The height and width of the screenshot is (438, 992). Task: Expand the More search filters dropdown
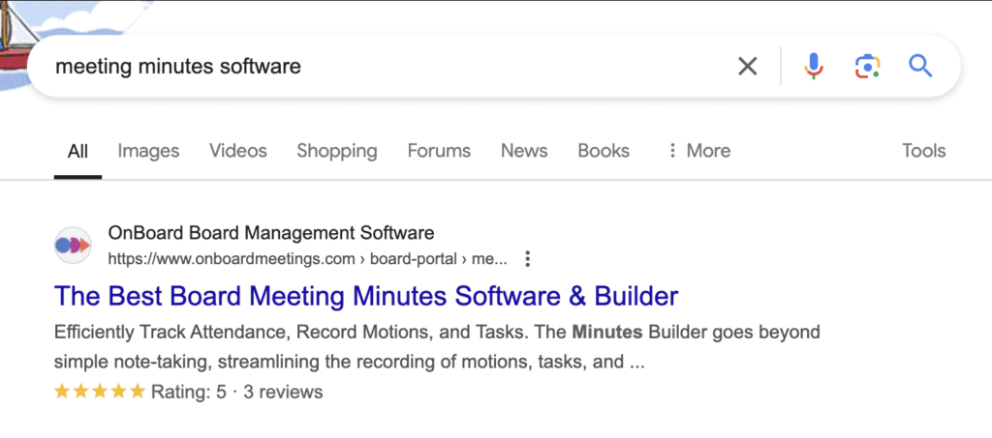coord(698,151)
